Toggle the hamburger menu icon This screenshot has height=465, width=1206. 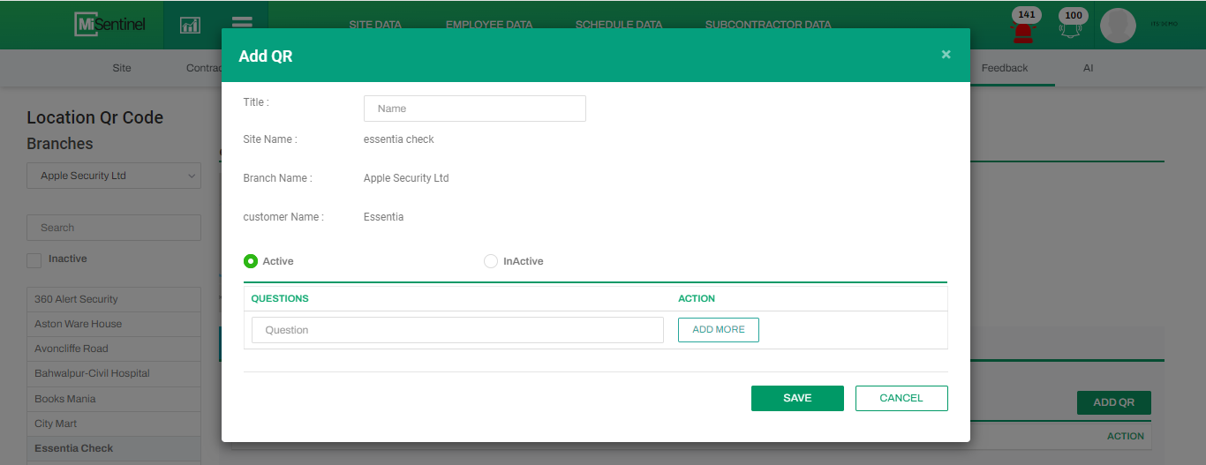pos(242,24)
